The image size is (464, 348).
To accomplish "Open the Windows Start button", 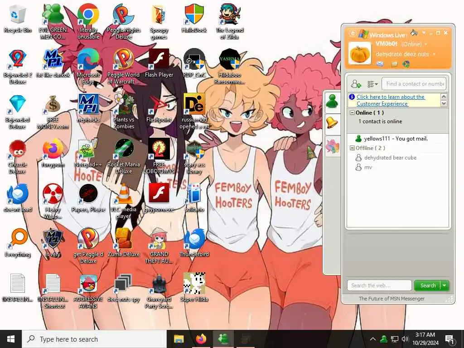I will (x=11, y=339).
